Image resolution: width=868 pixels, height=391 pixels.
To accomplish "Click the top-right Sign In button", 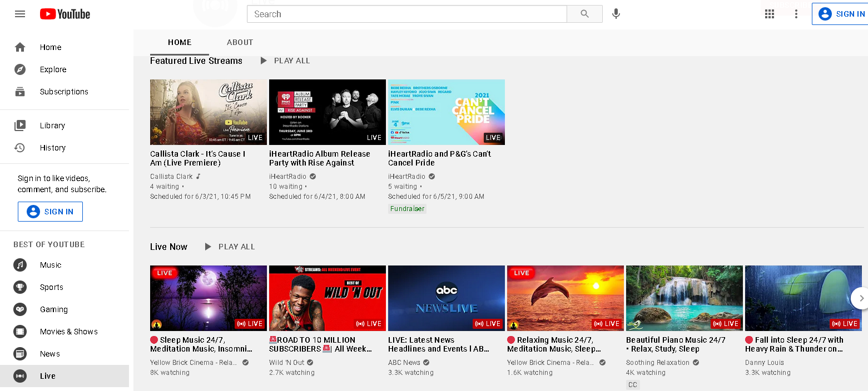I will tap(841, 14).
